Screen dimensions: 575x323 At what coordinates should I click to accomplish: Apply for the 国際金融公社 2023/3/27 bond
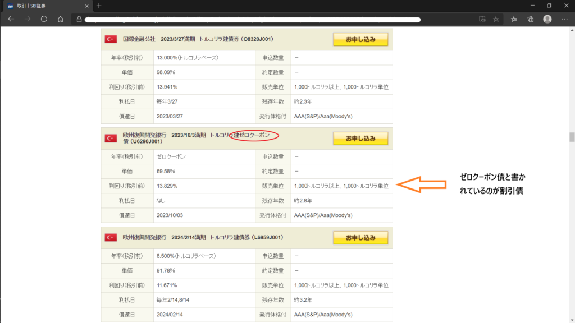click(360, 39)
